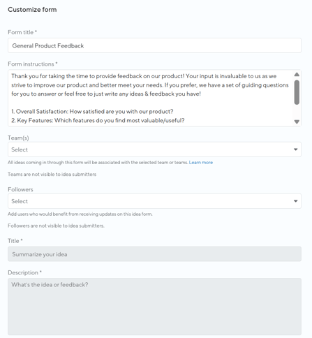Focus the Form title input field

tap(154, 45)
